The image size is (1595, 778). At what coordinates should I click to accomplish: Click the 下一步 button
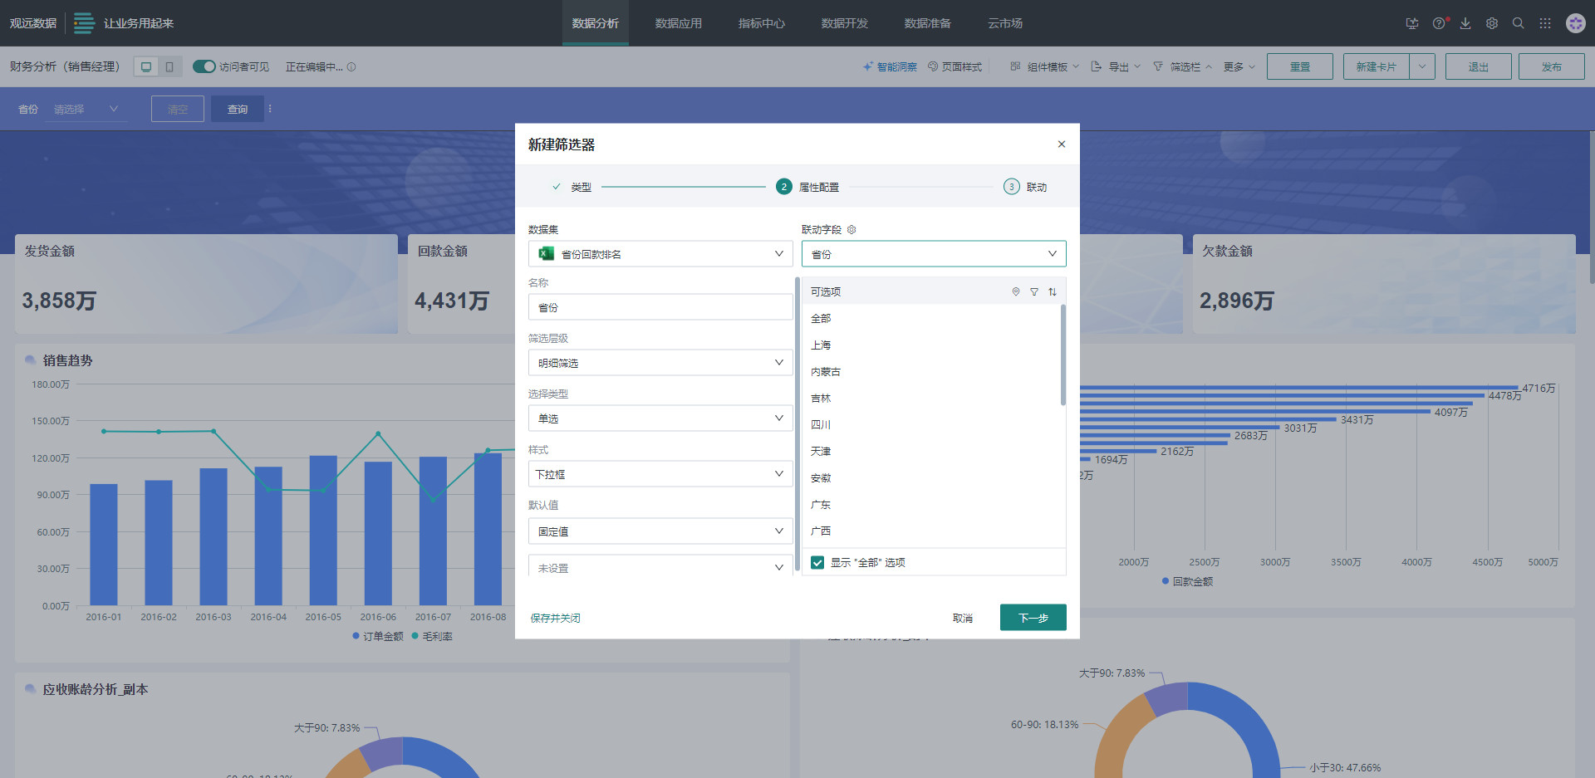[1033, 618]
